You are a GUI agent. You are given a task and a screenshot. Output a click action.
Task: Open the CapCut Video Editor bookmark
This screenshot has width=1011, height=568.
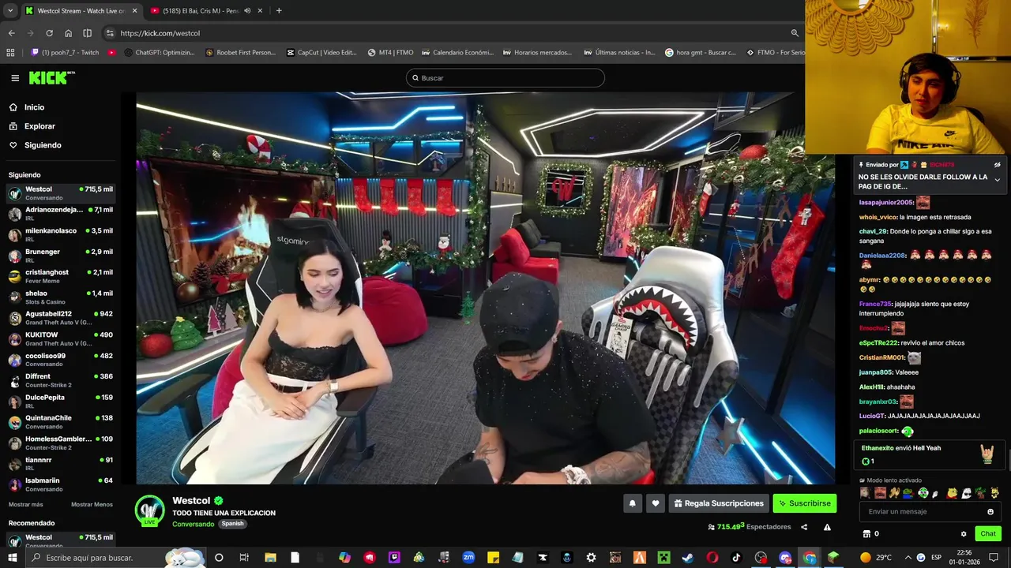pos(321,53)
